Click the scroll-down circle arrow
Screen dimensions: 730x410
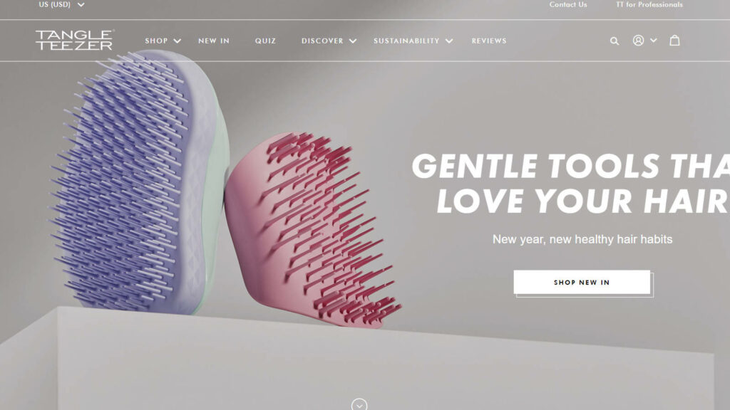[359, 404]
